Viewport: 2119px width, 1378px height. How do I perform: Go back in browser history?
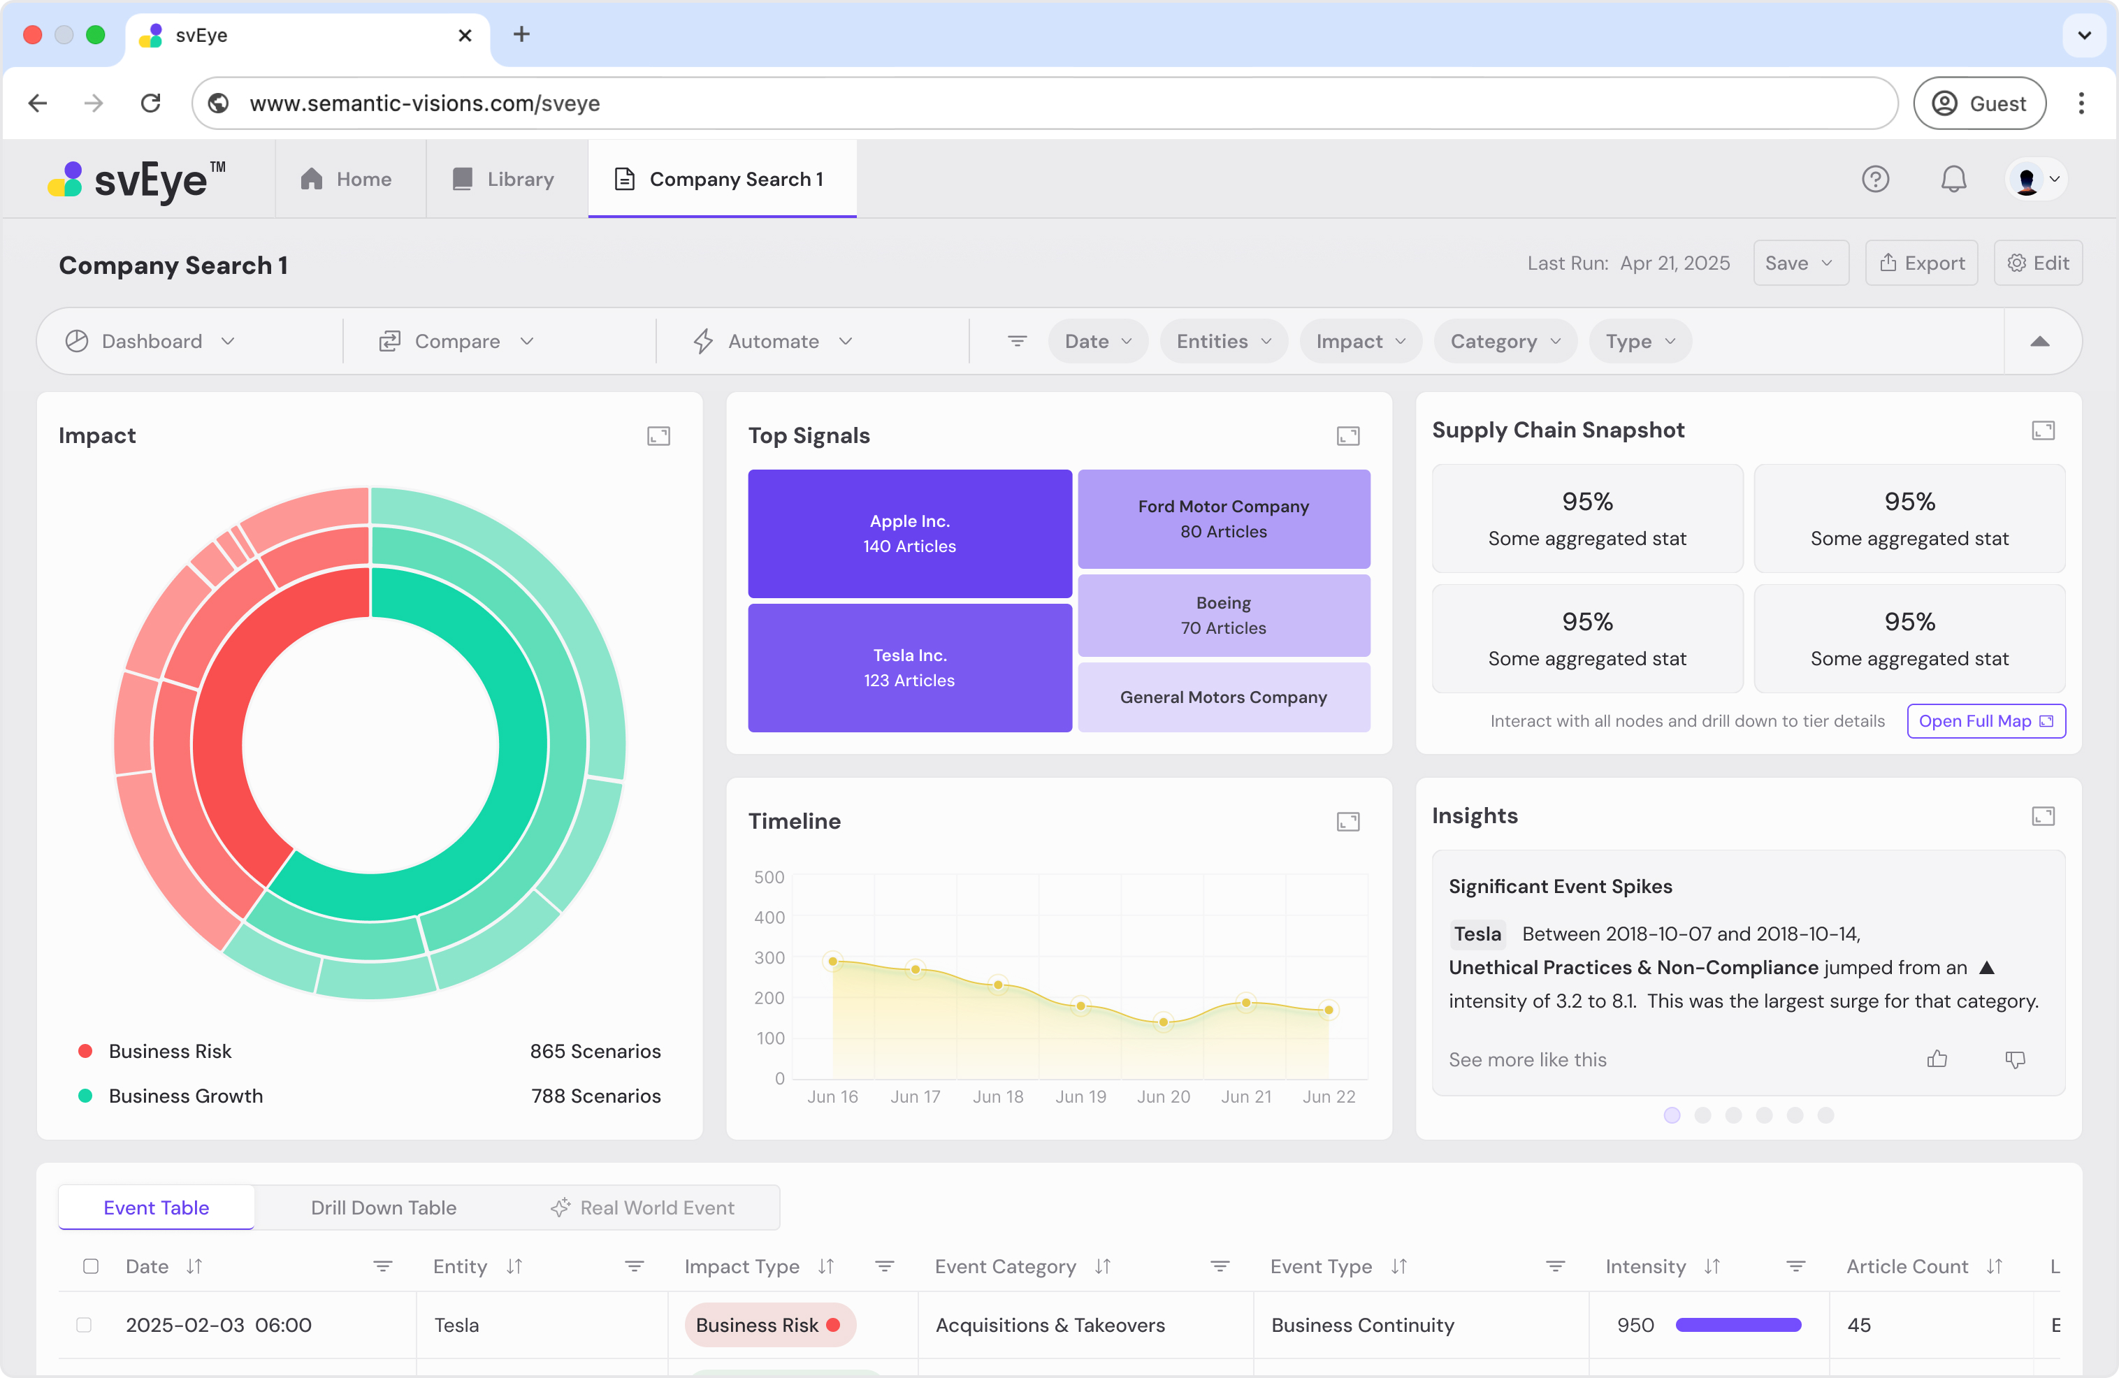(38, 103)
